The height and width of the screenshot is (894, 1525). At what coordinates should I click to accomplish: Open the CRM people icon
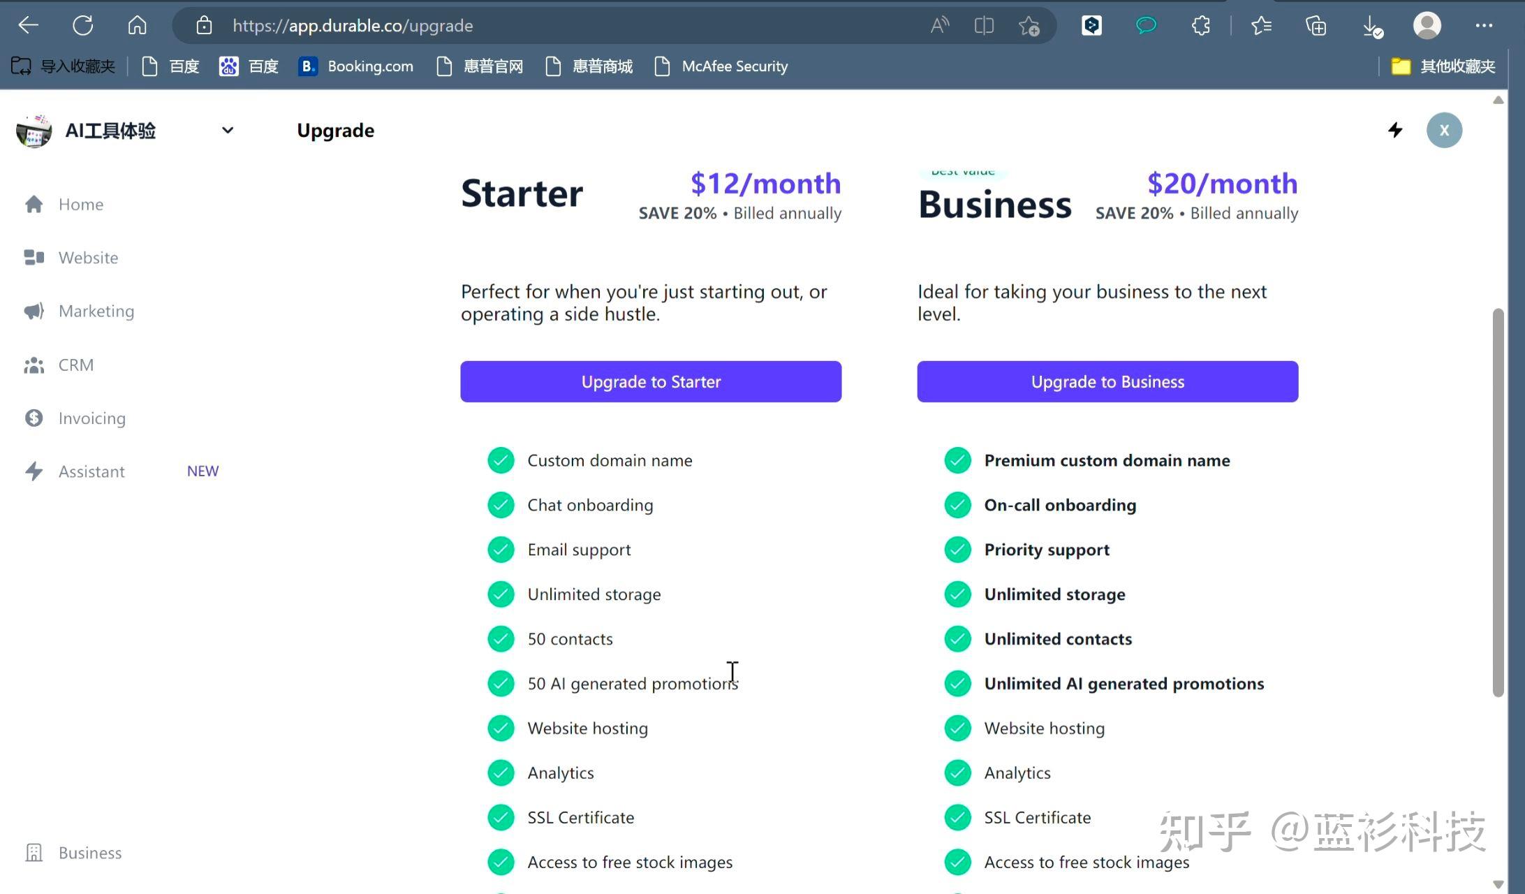pyautogui.click(x=34, y=365)
